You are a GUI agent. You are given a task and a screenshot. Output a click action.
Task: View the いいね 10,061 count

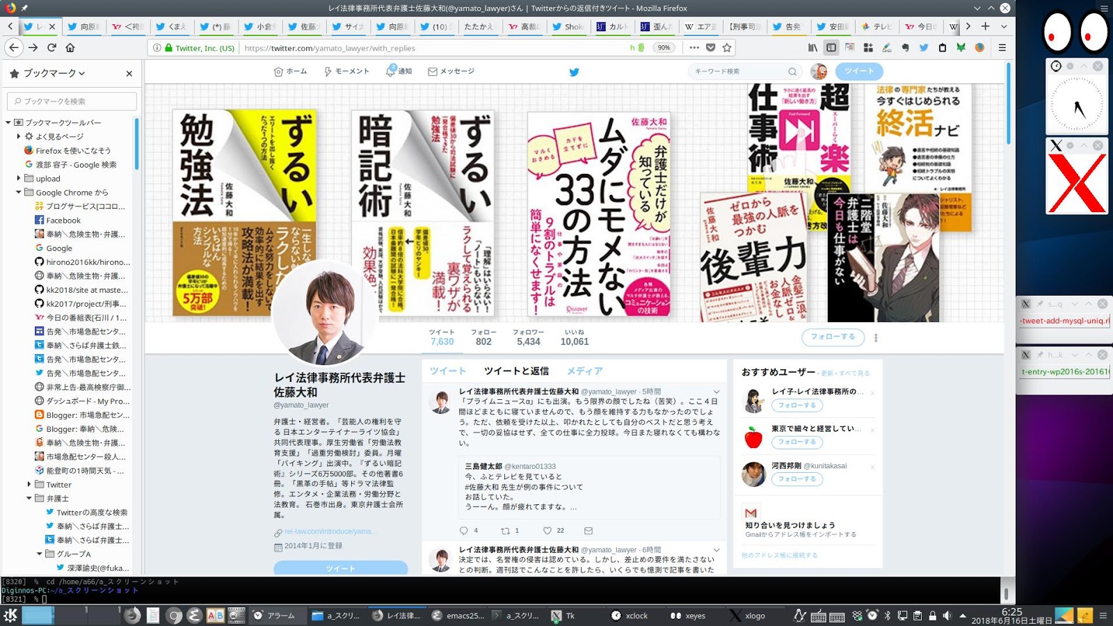click(575, 337)
